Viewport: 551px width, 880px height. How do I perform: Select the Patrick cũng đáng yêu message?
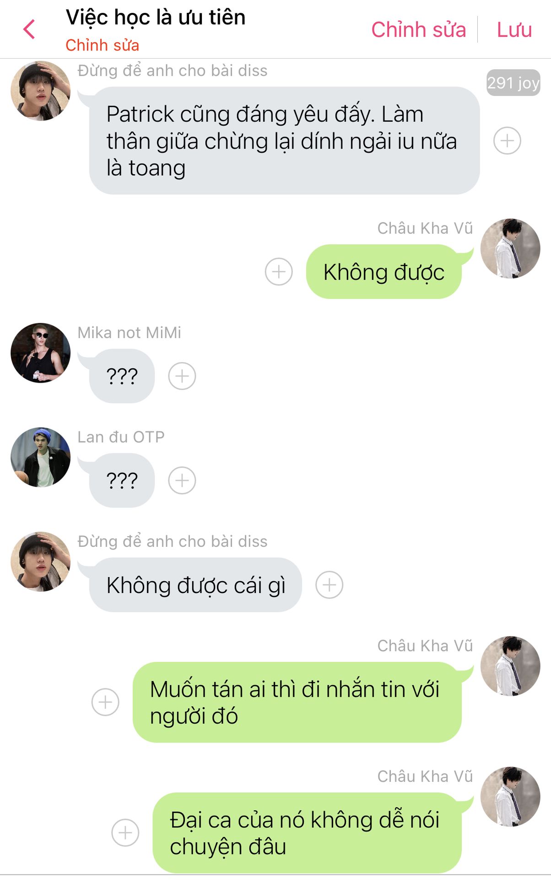pyautogui.click(x=284, y=141)
